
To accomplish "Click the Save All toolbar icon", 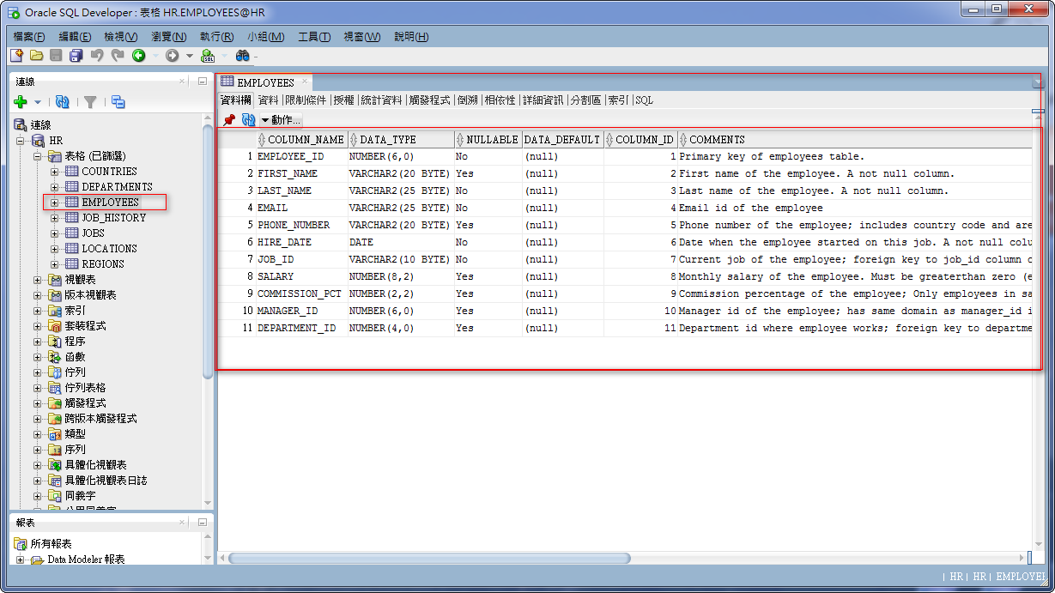I will [x=76, y=56].
